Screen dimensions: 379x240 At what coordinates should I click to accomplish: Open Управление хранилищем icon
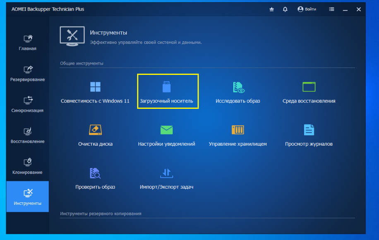238,130
